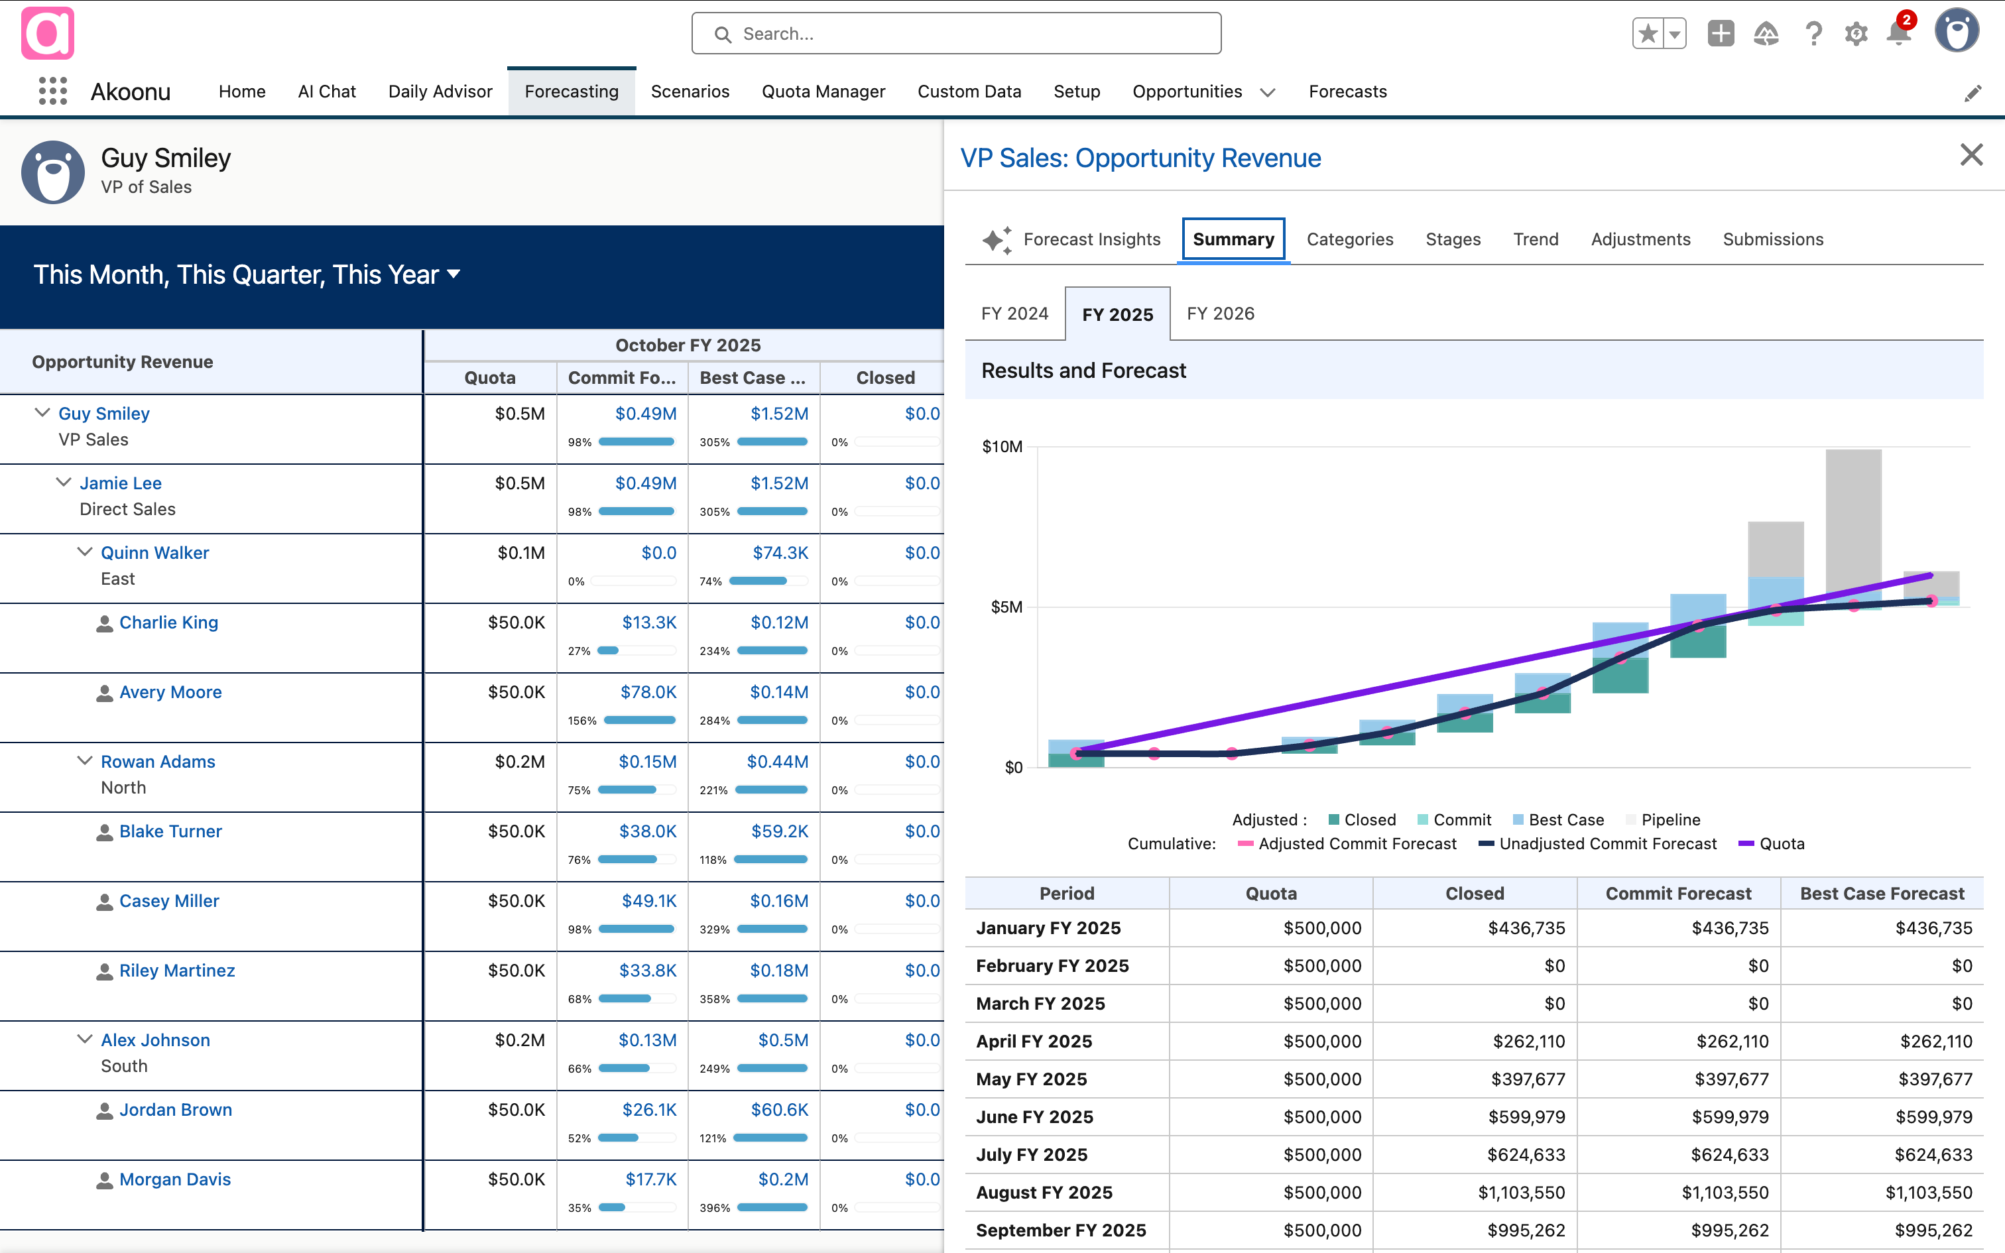Close the VP Sales Opportunity Revenue panel
The height and width of the screenshot is (1253, 2005).
click(1971, 155)
